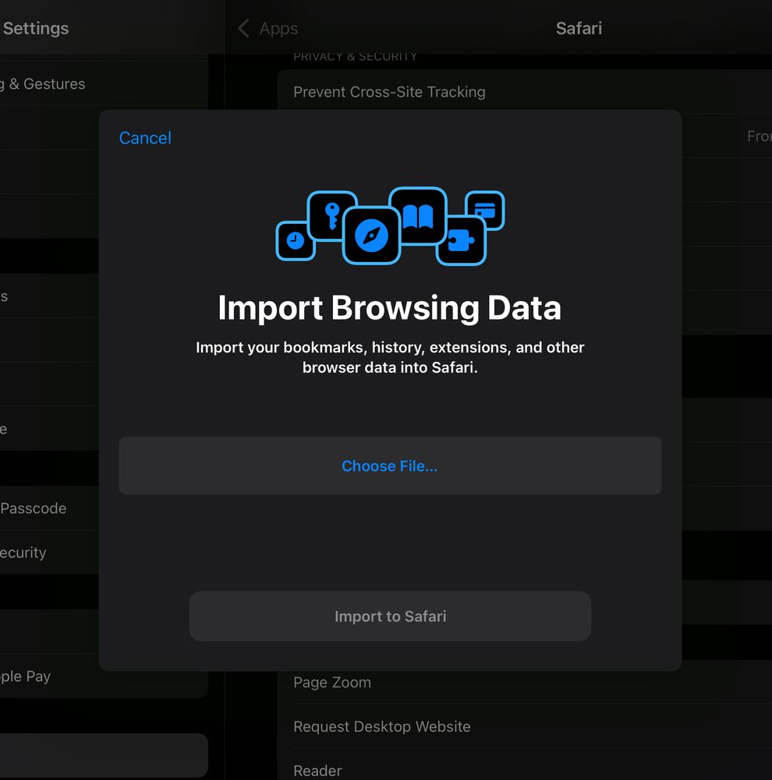Viewport: 772px width, 780px height.
Task: Click the Import to Safari button
Action: click(x=390, y=616)
